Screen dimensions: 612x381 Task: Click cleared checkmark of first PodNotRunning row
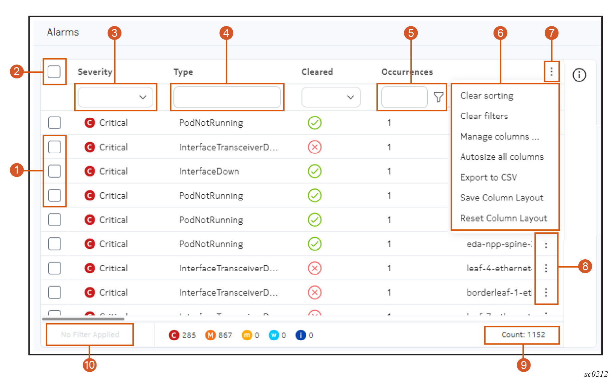tap(314, 123)
